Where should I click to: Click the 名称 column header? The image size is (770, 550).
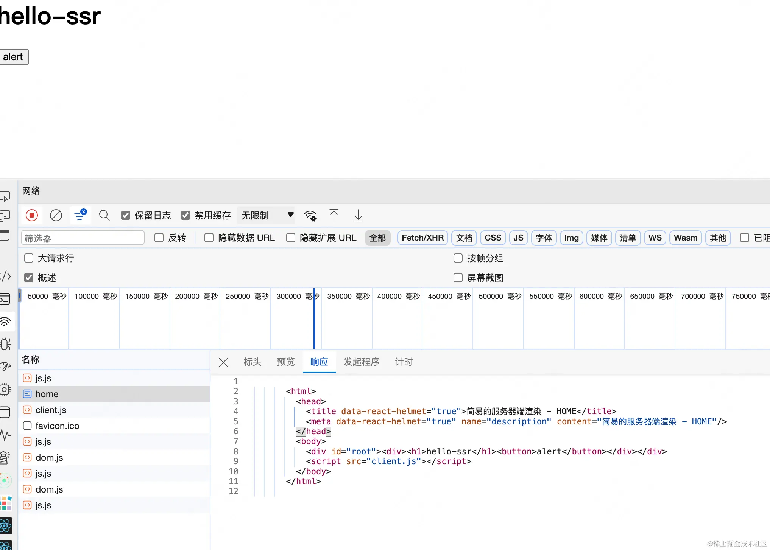point(114,359)
